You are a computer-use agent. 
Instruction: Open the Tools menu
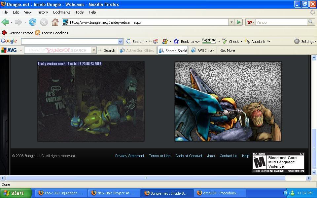point(80,12)
